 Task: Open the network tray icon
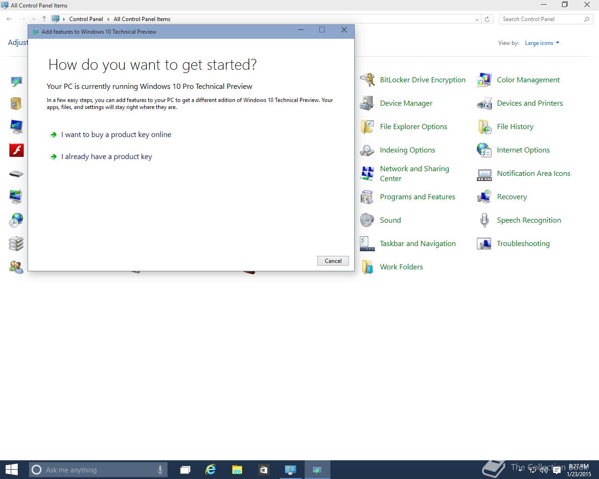point(533,470)
